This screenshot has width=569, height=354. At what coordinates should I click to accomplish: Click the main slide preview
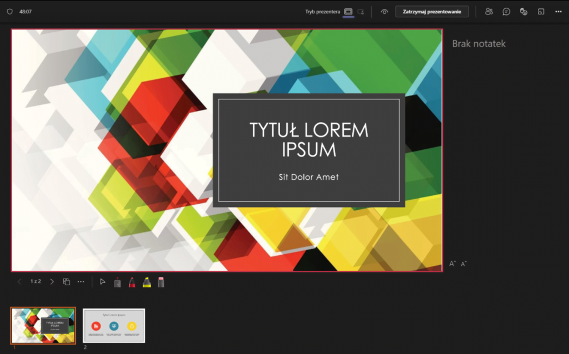pyautogui.click(x=227, y=150)
